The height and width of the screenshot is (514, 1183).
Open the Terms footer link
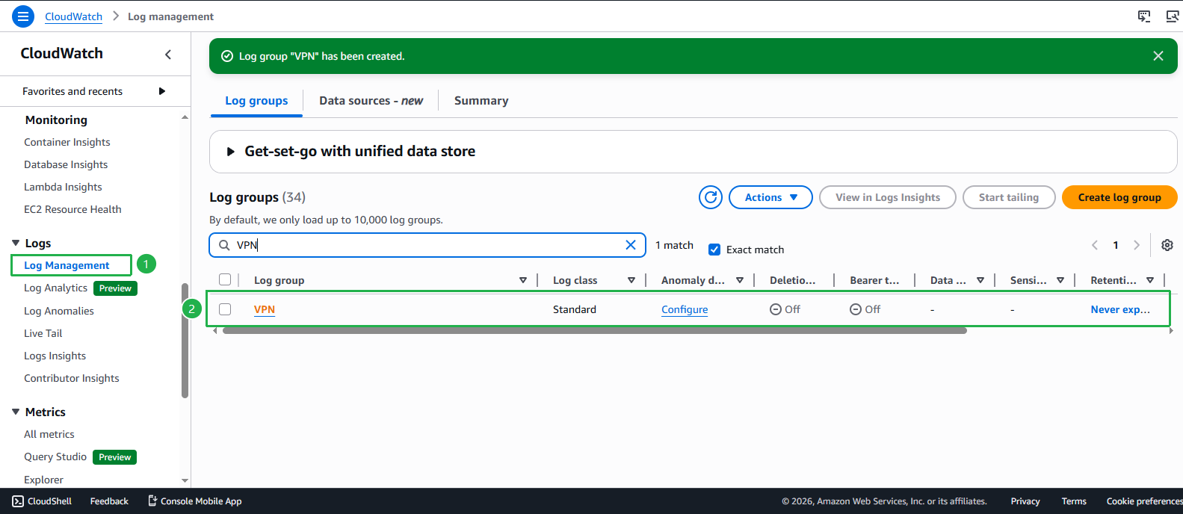click(x=1074, y=501)
